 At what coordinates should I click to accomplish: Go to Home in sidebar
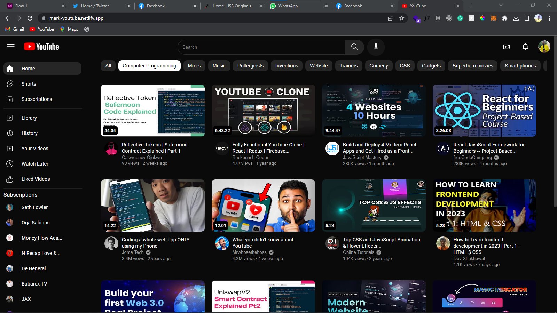tap(42, 69)
